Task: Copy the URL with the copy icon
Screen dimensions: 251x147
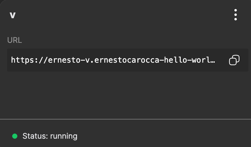Action: pyautogui.click(x=234, y=60)
